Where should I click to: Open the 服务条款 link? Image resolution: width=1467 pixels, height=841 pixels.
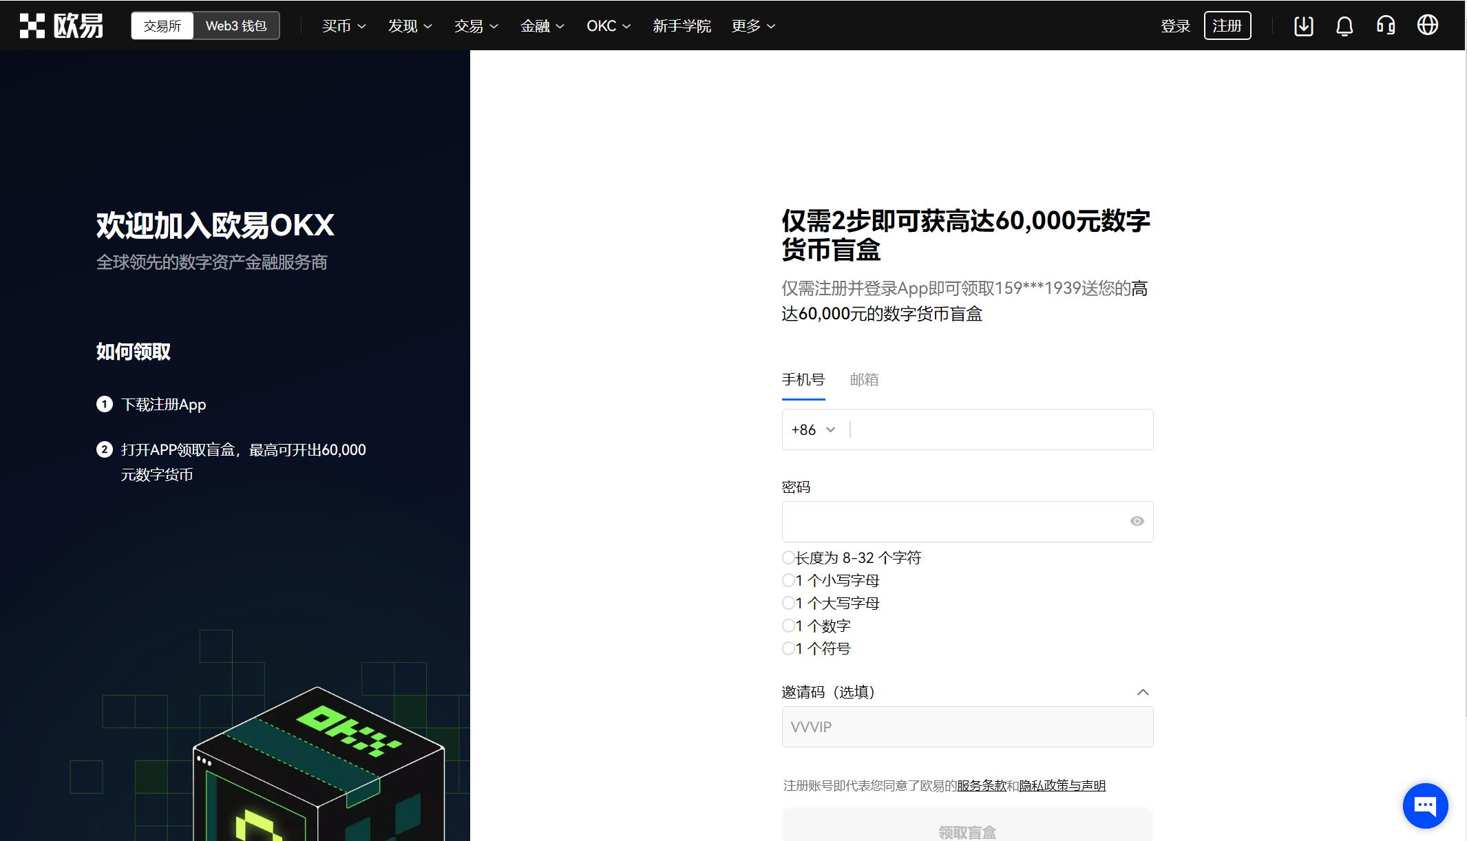click(981, 786)
